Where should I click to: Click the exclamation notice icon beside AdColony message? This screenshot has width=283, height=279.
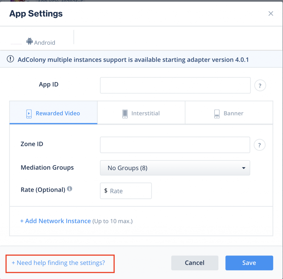coord(10,59)
